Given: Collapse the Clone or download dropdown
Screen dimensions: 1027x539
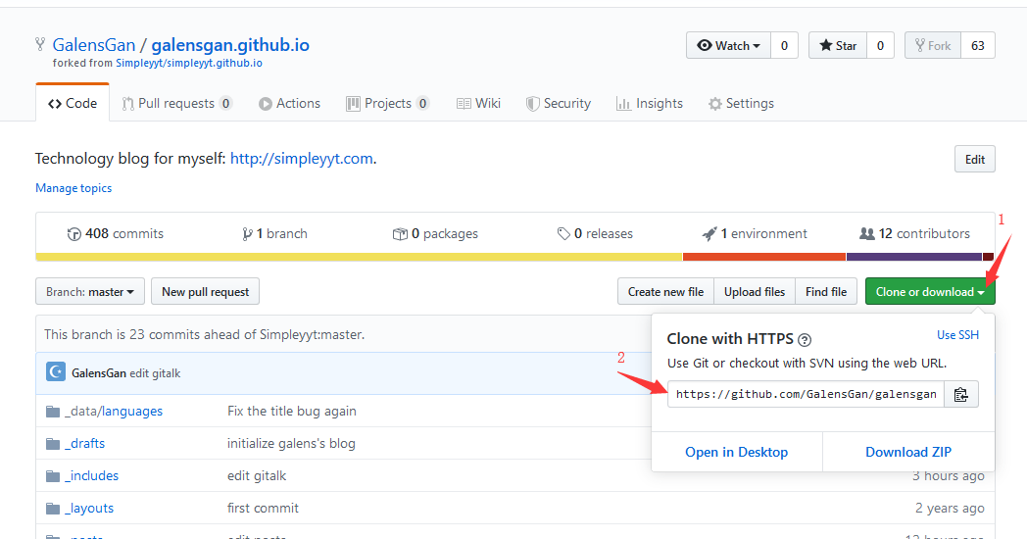Looking at the screenshot, I should 929,292.
